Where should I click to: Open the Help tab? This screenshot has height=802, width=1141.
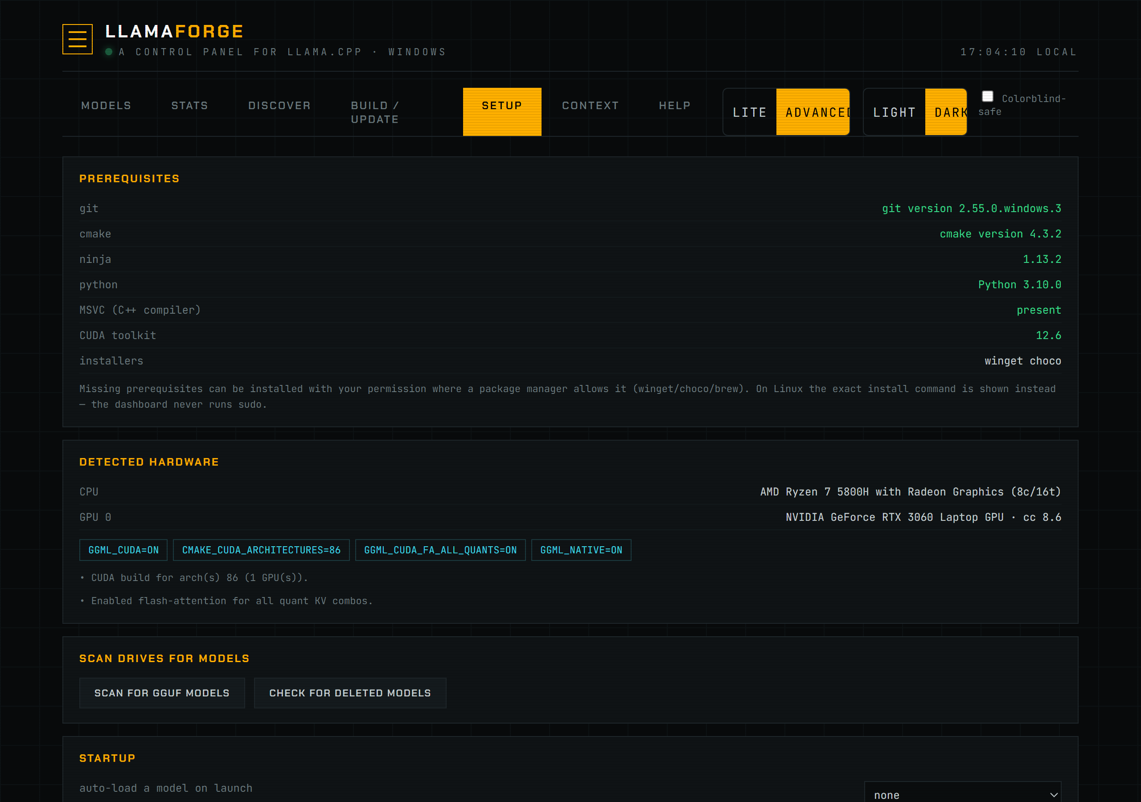coord(675,105)
